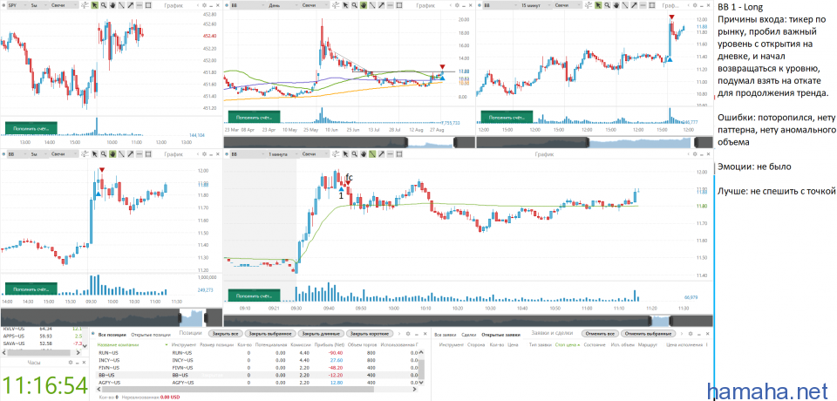Activate the zoom magnifier in SPY chart

click(104, 5)
